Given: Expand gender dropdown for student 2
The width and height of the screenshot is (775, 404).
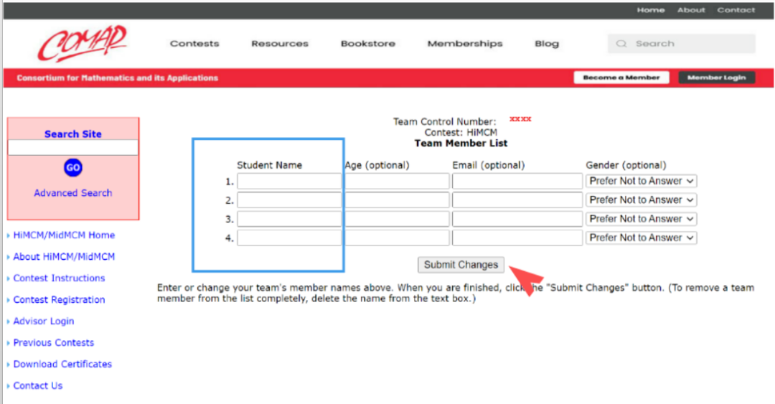Looking at the screenshot, I should (x=641, y=200).
